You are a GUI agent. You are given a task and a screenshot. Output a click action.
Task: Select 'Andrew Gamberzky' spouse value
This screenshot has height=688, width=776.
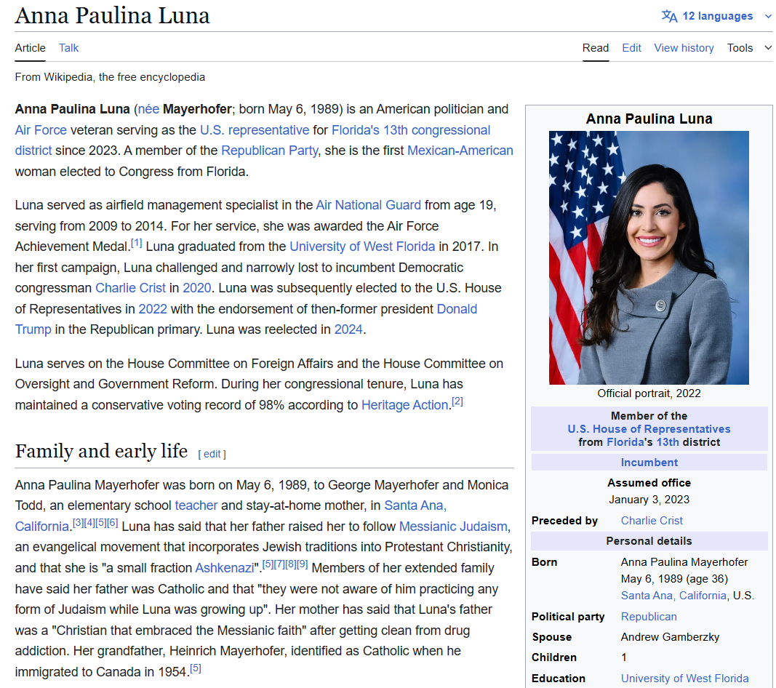coord(670,637)
